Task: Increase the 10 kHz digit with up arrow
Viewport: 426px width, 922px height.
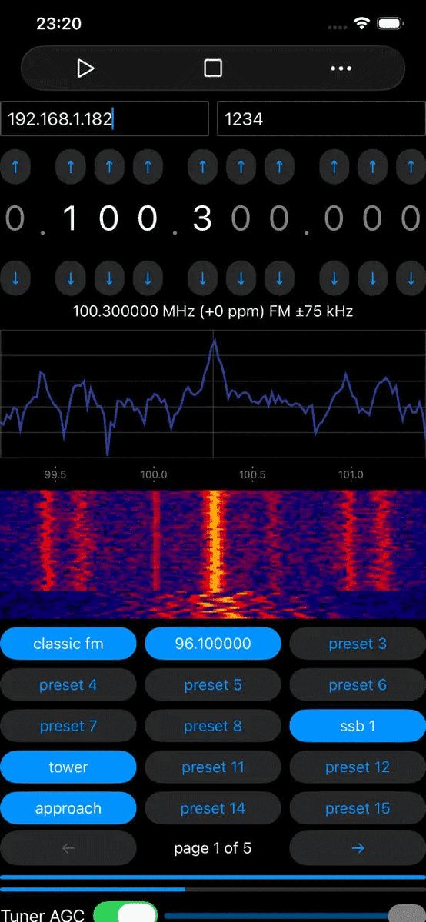Action: 241,167
